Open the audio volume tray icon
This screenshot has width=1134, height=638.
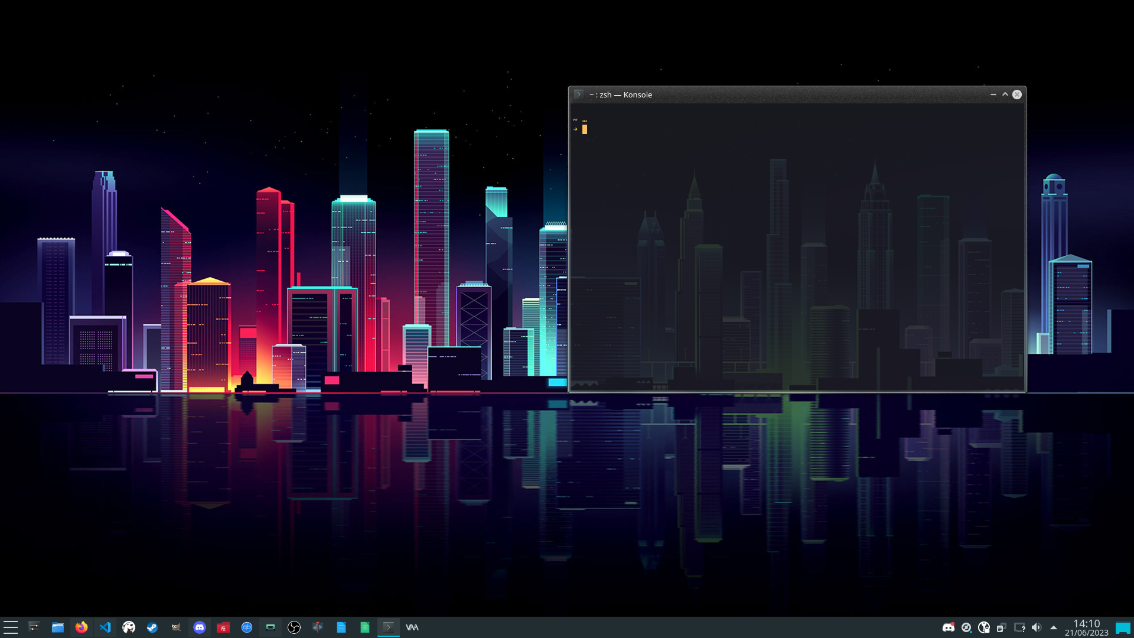click(1037, 627)
